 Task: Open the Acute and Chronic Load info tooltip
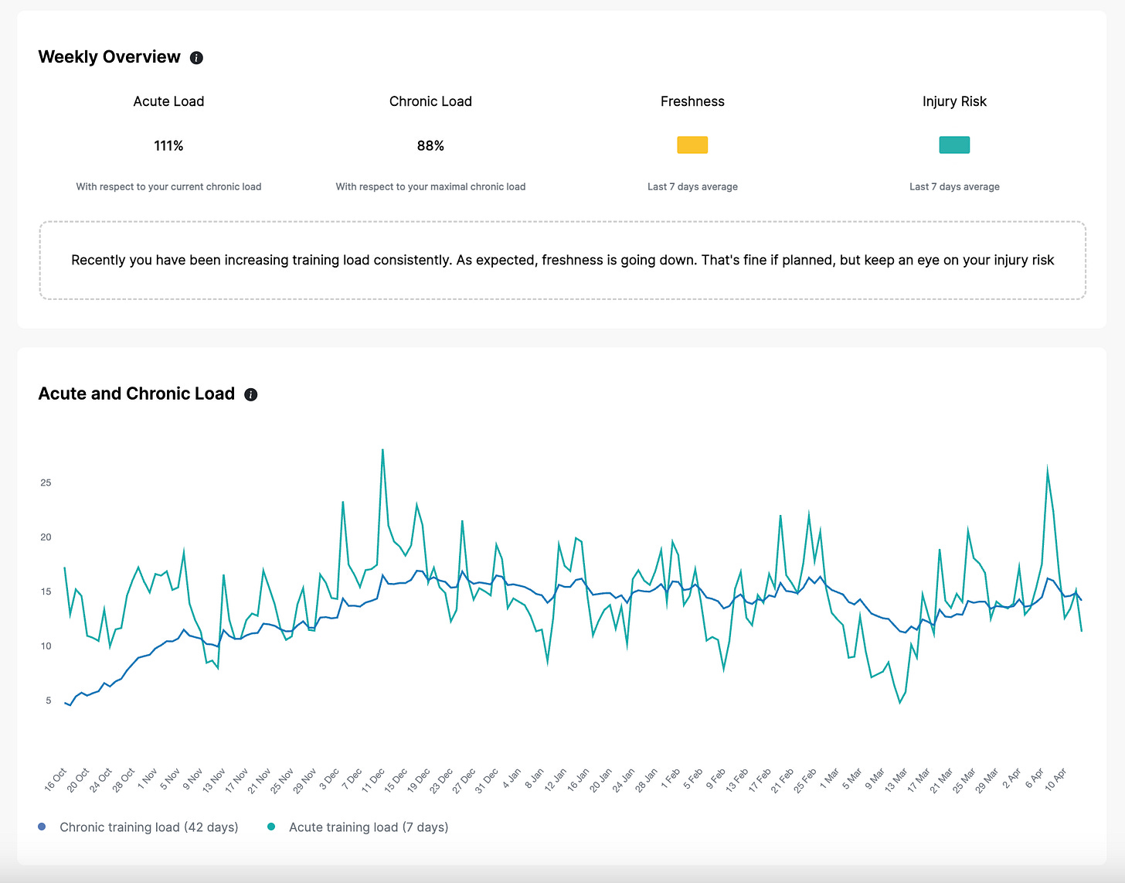tap(250, 394)
